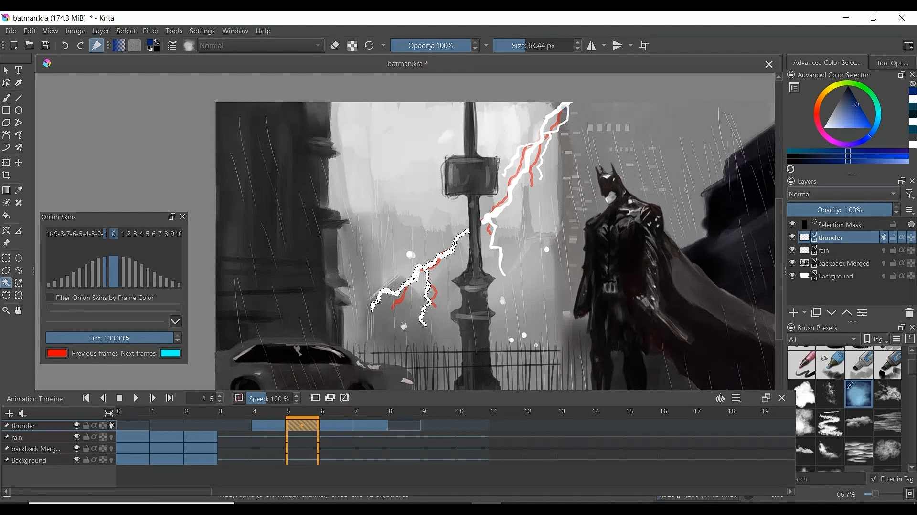Click the brush presets Tag button
Viewport: 917px width, 515px height.
[x=876, y=340]
